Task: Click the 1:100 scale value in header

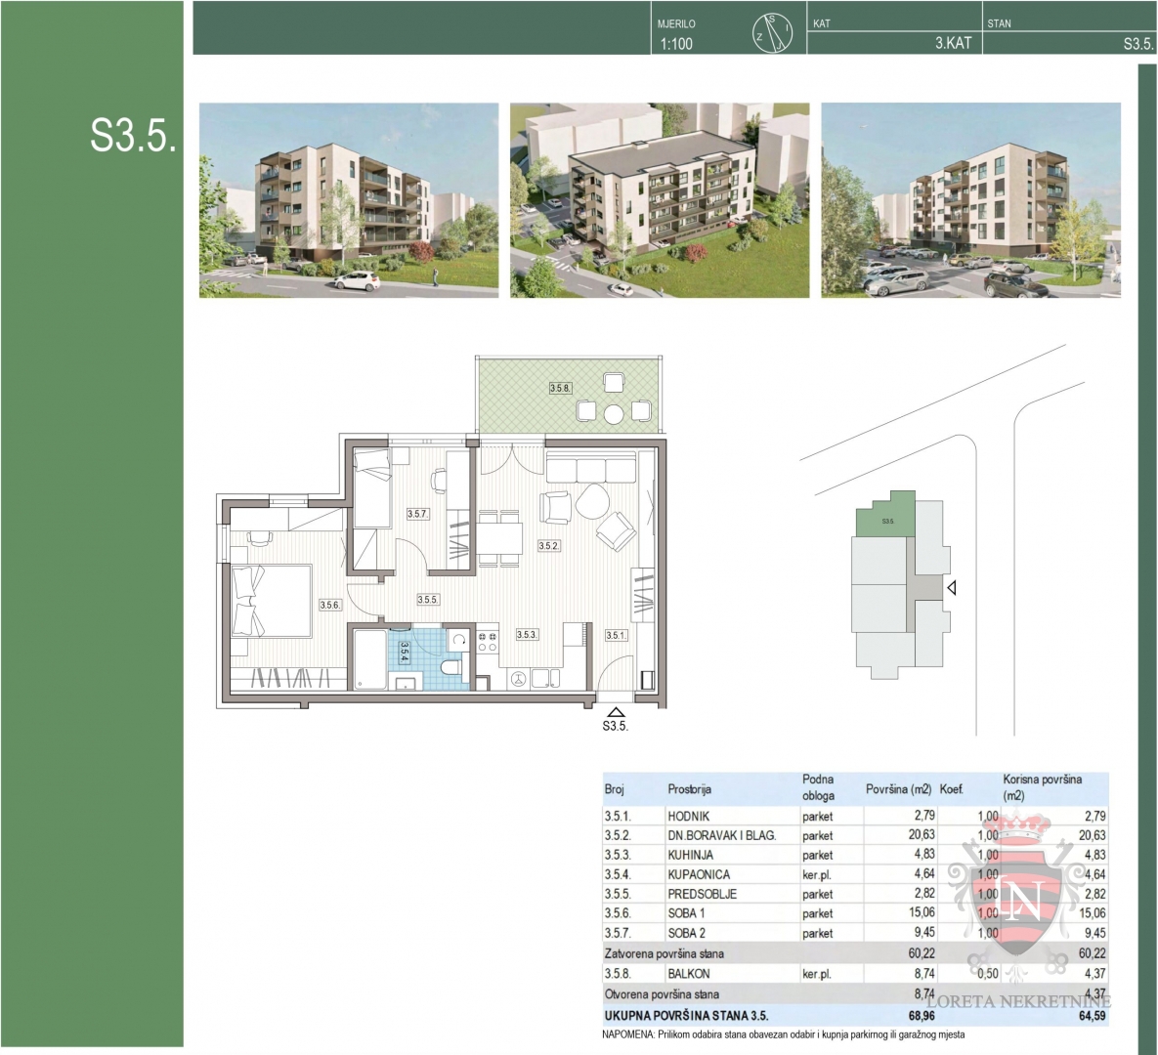Action: coord(676,44)
